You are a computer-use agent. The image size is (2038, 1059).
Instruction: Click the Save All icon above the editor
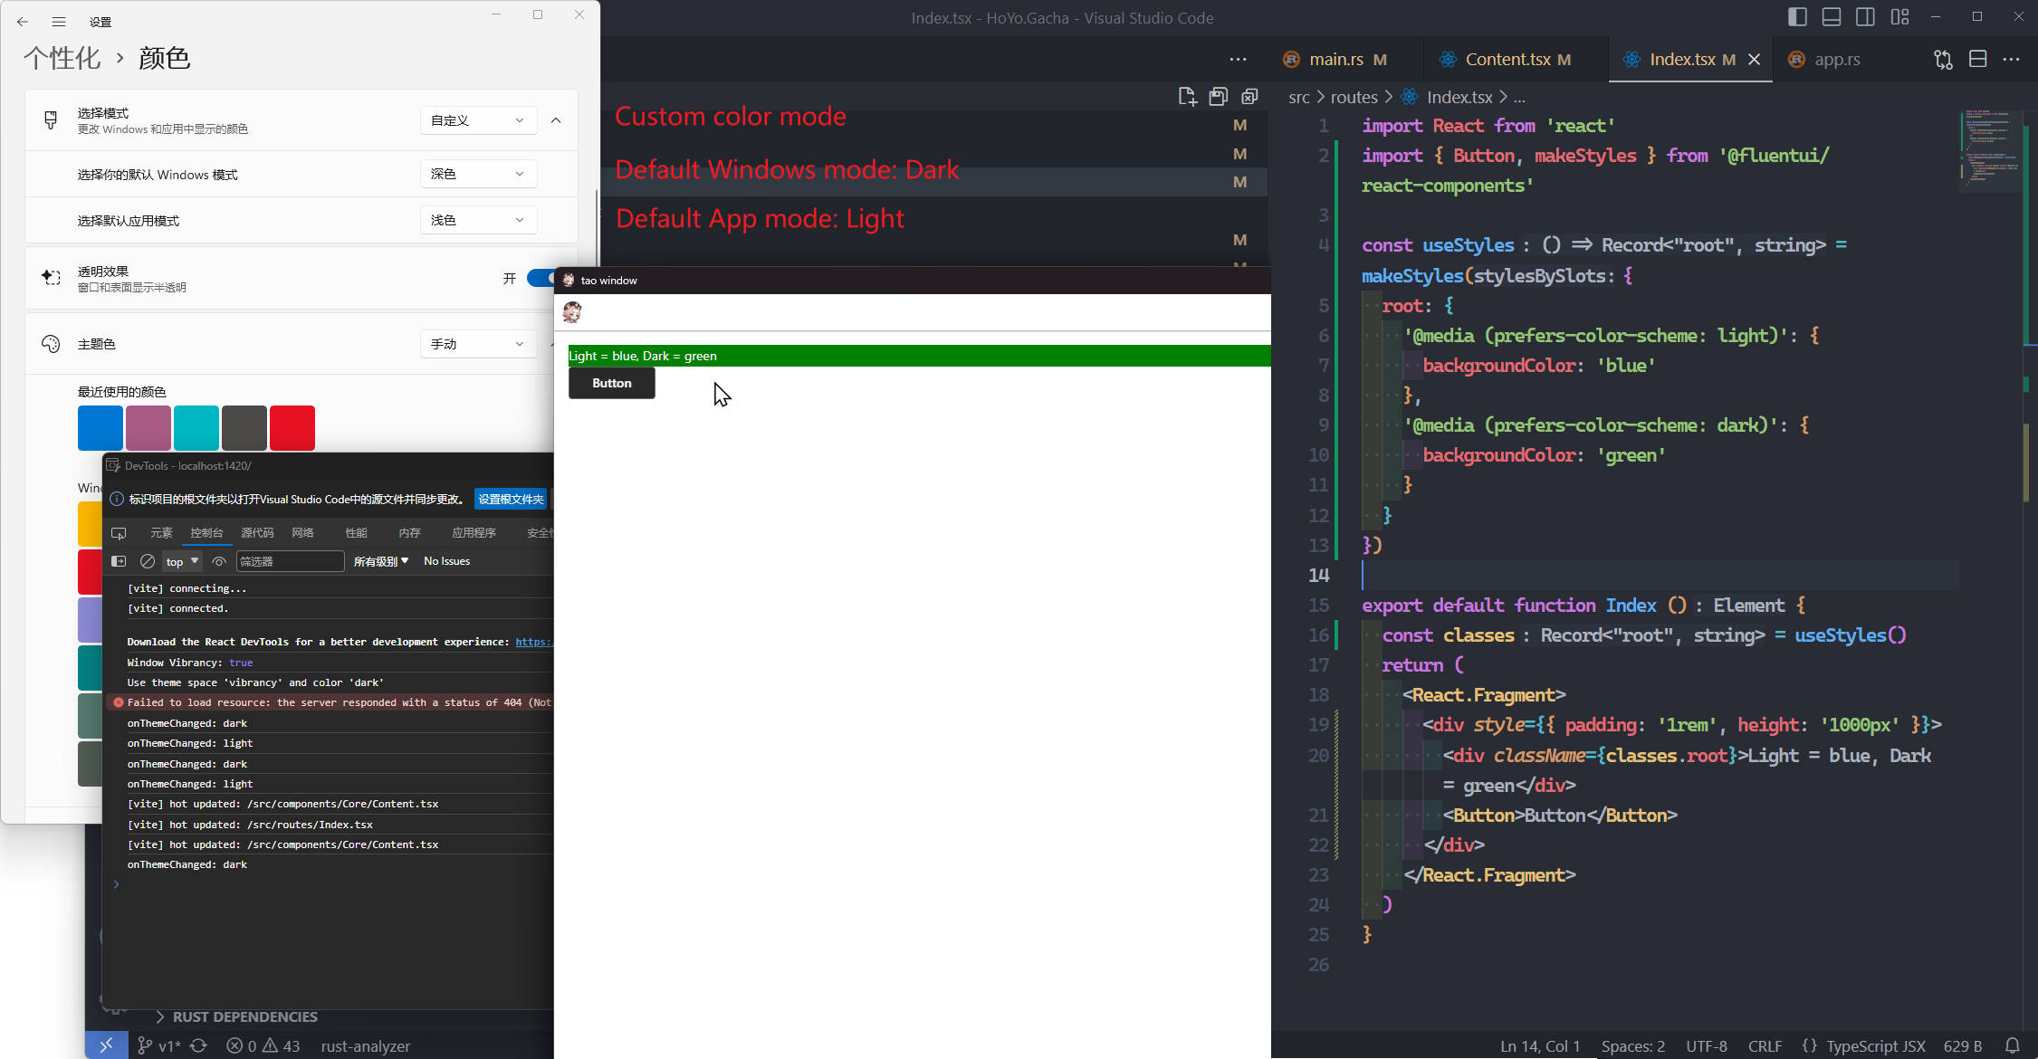[1218, 96]
